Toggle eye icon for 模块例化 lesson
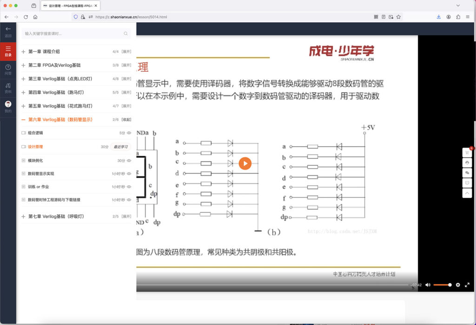This screenshot has width=476, height=325. [x=129, y=161]
